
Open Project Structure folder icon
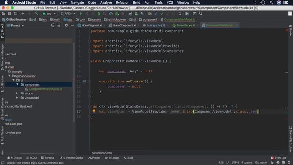point(187,14)
